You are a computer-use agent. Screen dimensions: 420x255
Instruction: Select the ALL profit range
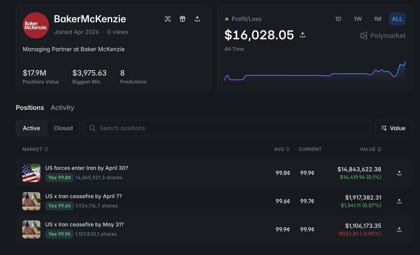pos(397,19)
